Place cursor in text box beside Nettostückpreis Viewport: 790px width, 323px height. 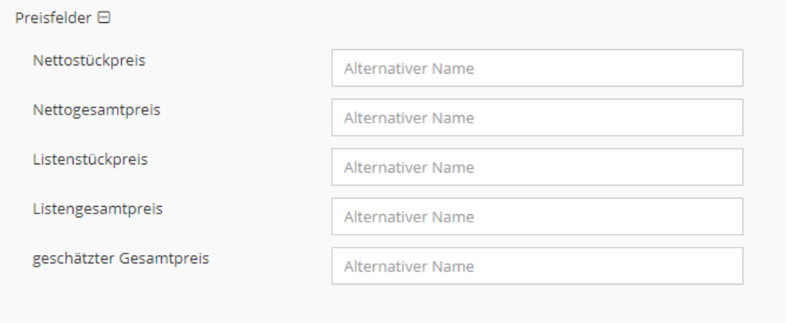click(x=537, y=68)
